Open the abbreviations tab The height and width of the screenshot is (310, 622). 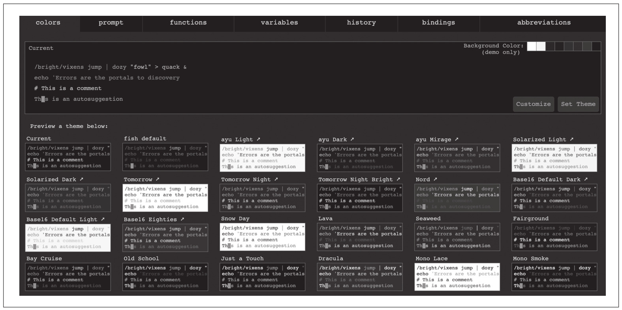point(543,23)
